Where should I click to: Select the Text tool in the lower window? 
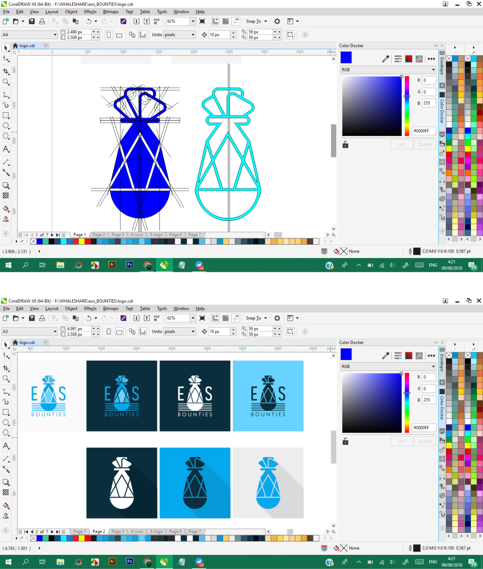coord(6,446)
